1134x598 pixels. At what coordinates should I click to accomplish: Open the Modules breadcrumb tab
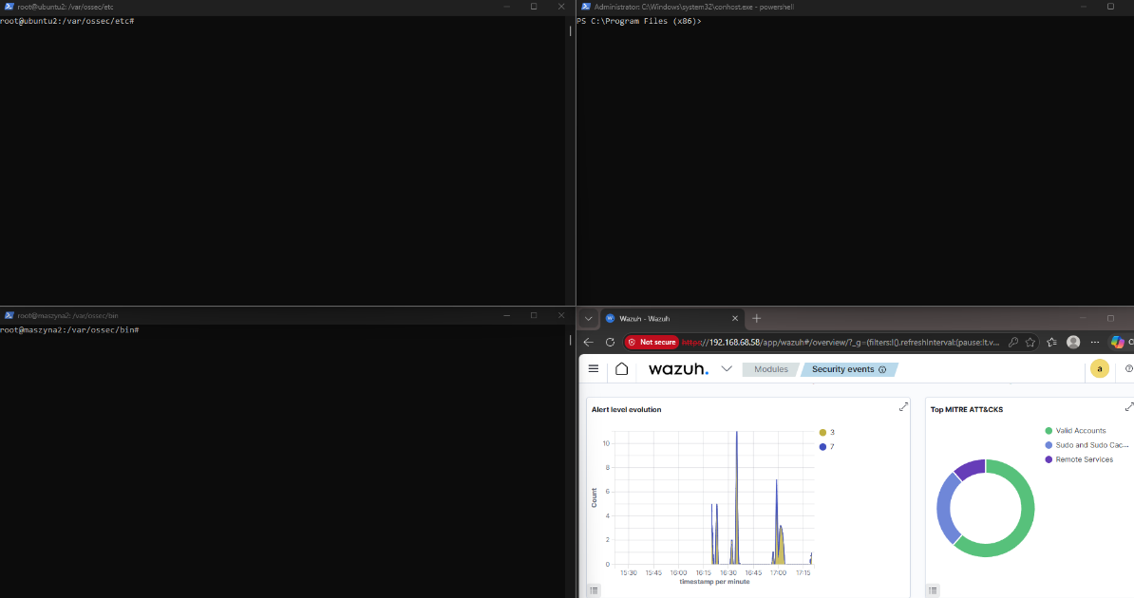point(771,369)
